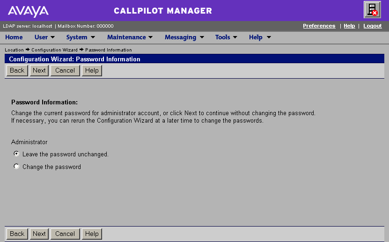Screen dimensions: 389x242
Task: Click the top Next button
Action: 39,70
